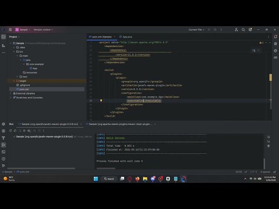Open the Run tool window sidebar icon

coord(3,145)
